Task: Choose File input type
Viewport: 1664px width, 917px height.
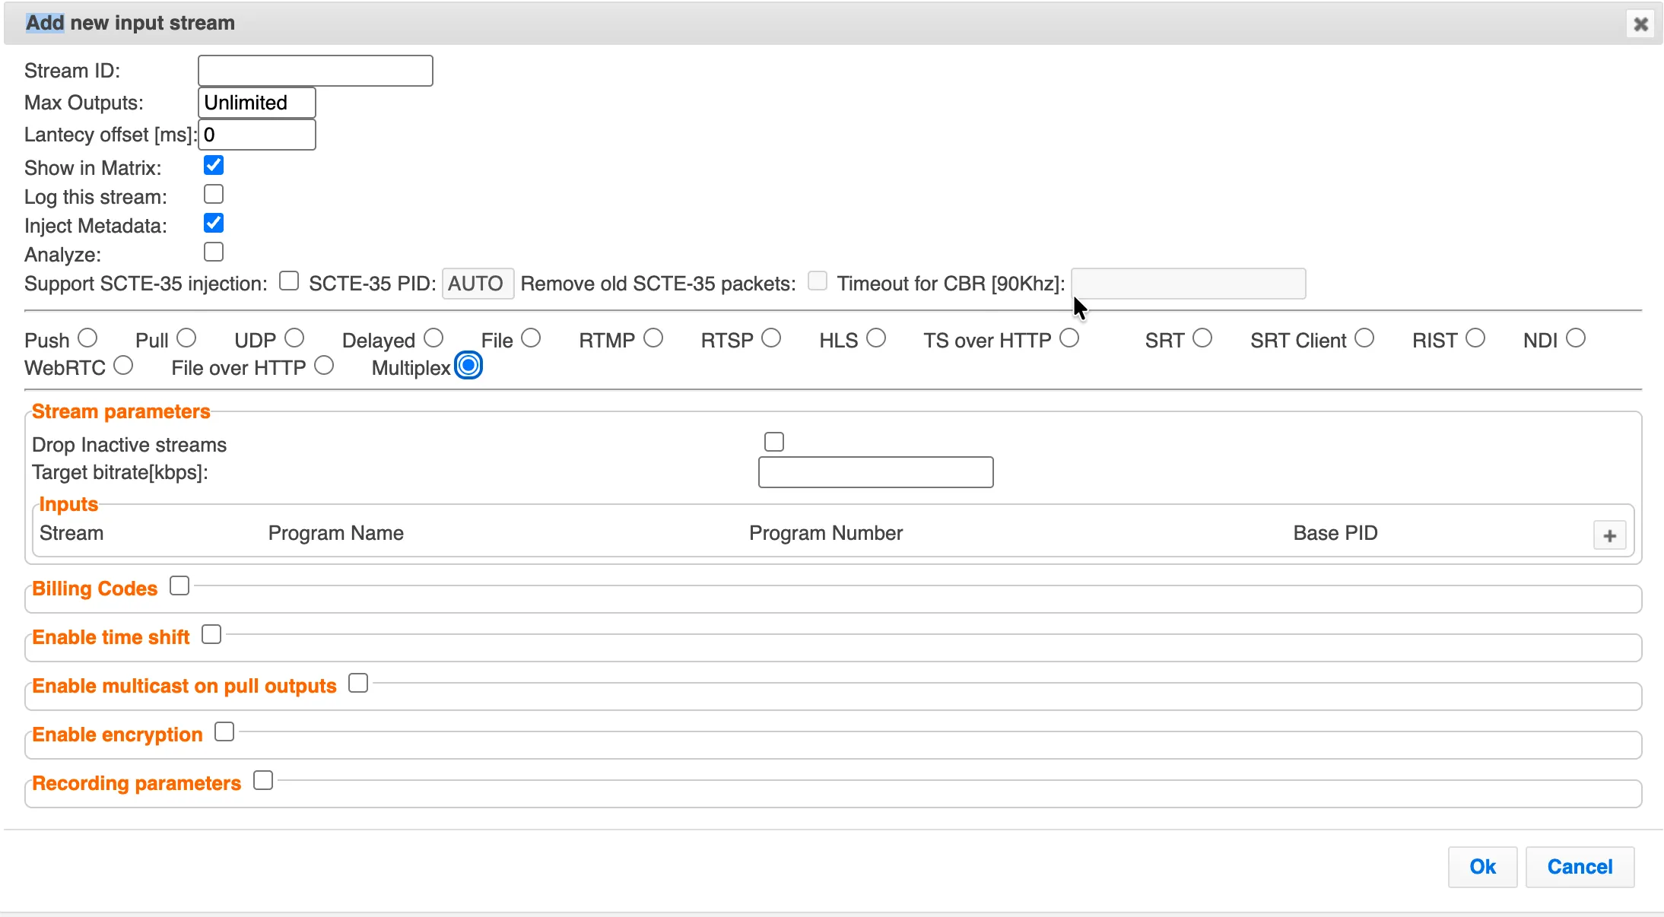Action: (x=531, y=338)
